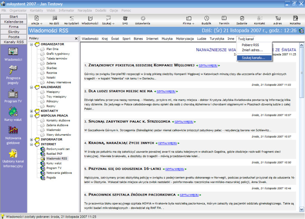Choose Szukaj kanału... from the dropdown menu
This screenshot has height=219, width=305.
coord(254,58)
